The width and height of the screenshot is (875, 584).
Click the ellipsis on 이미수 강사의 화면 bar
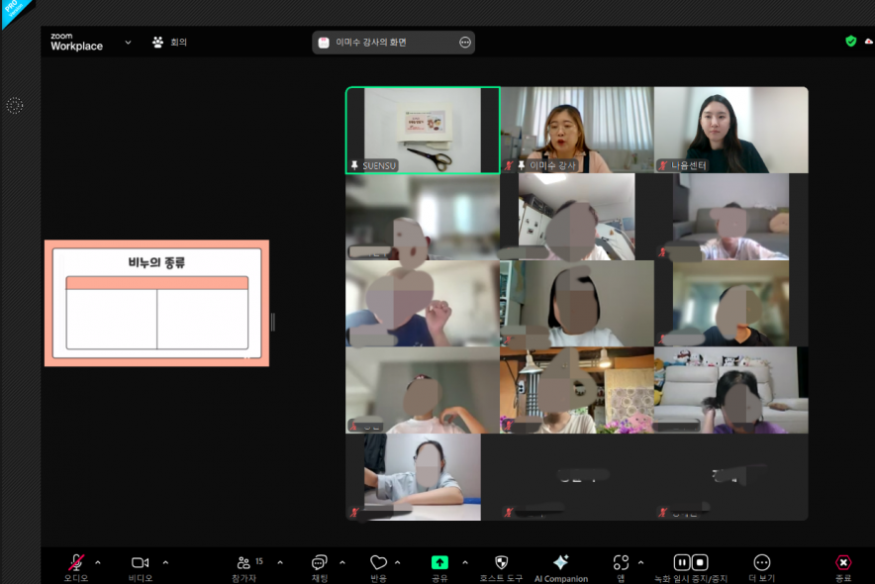465,43
